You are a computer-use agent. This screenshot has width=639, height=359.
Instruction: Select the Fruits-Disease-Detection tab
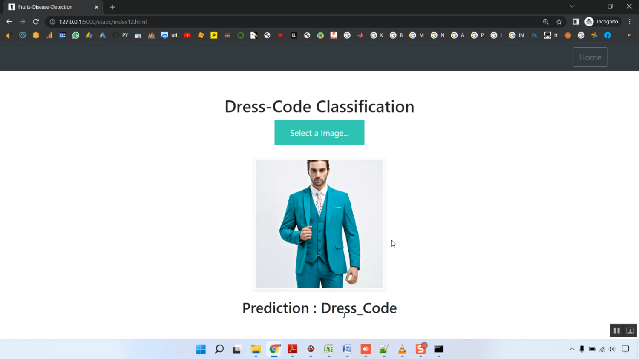47,7
